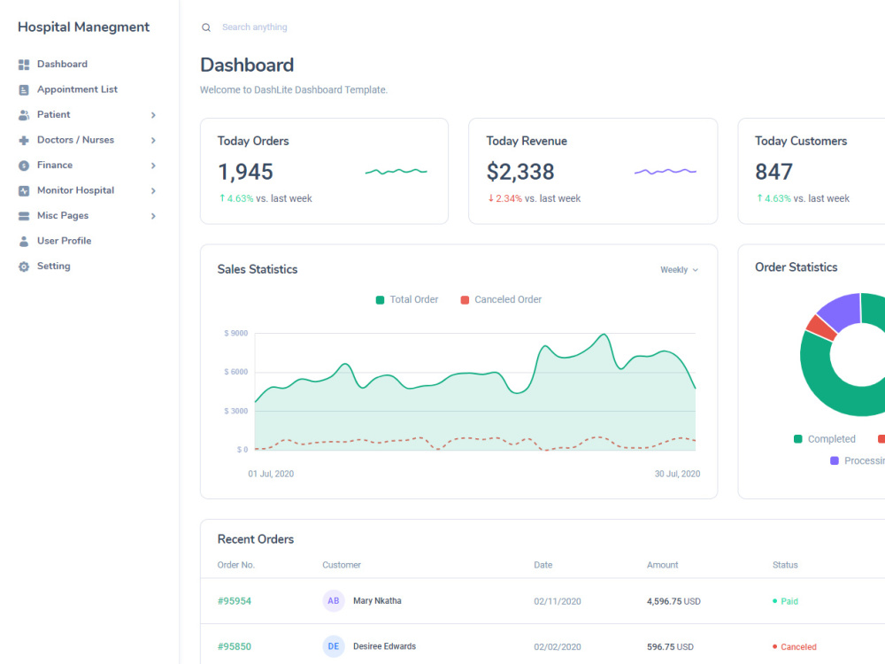Open Finance using its sidebar icon
This screenshot has height=664, width=885.
point(23,165)
